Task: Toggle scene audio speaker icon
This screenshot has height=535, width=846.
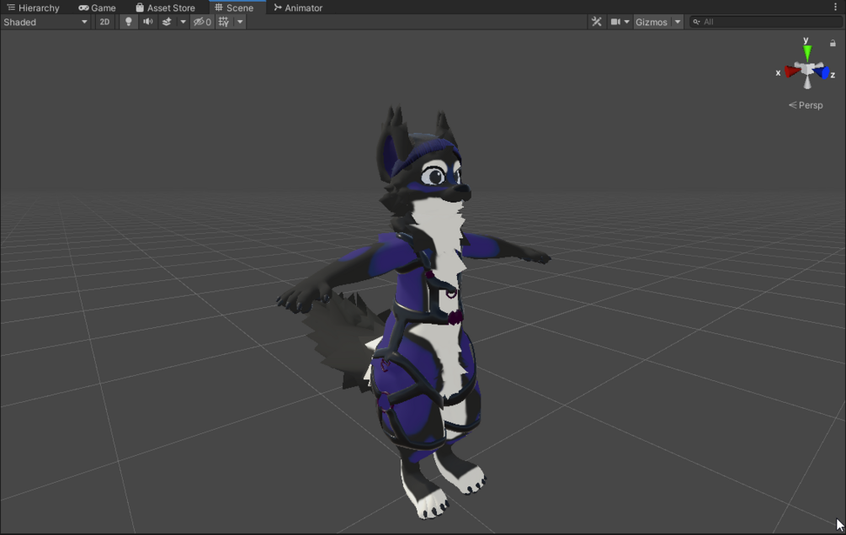Action: (x=147, y=22)
